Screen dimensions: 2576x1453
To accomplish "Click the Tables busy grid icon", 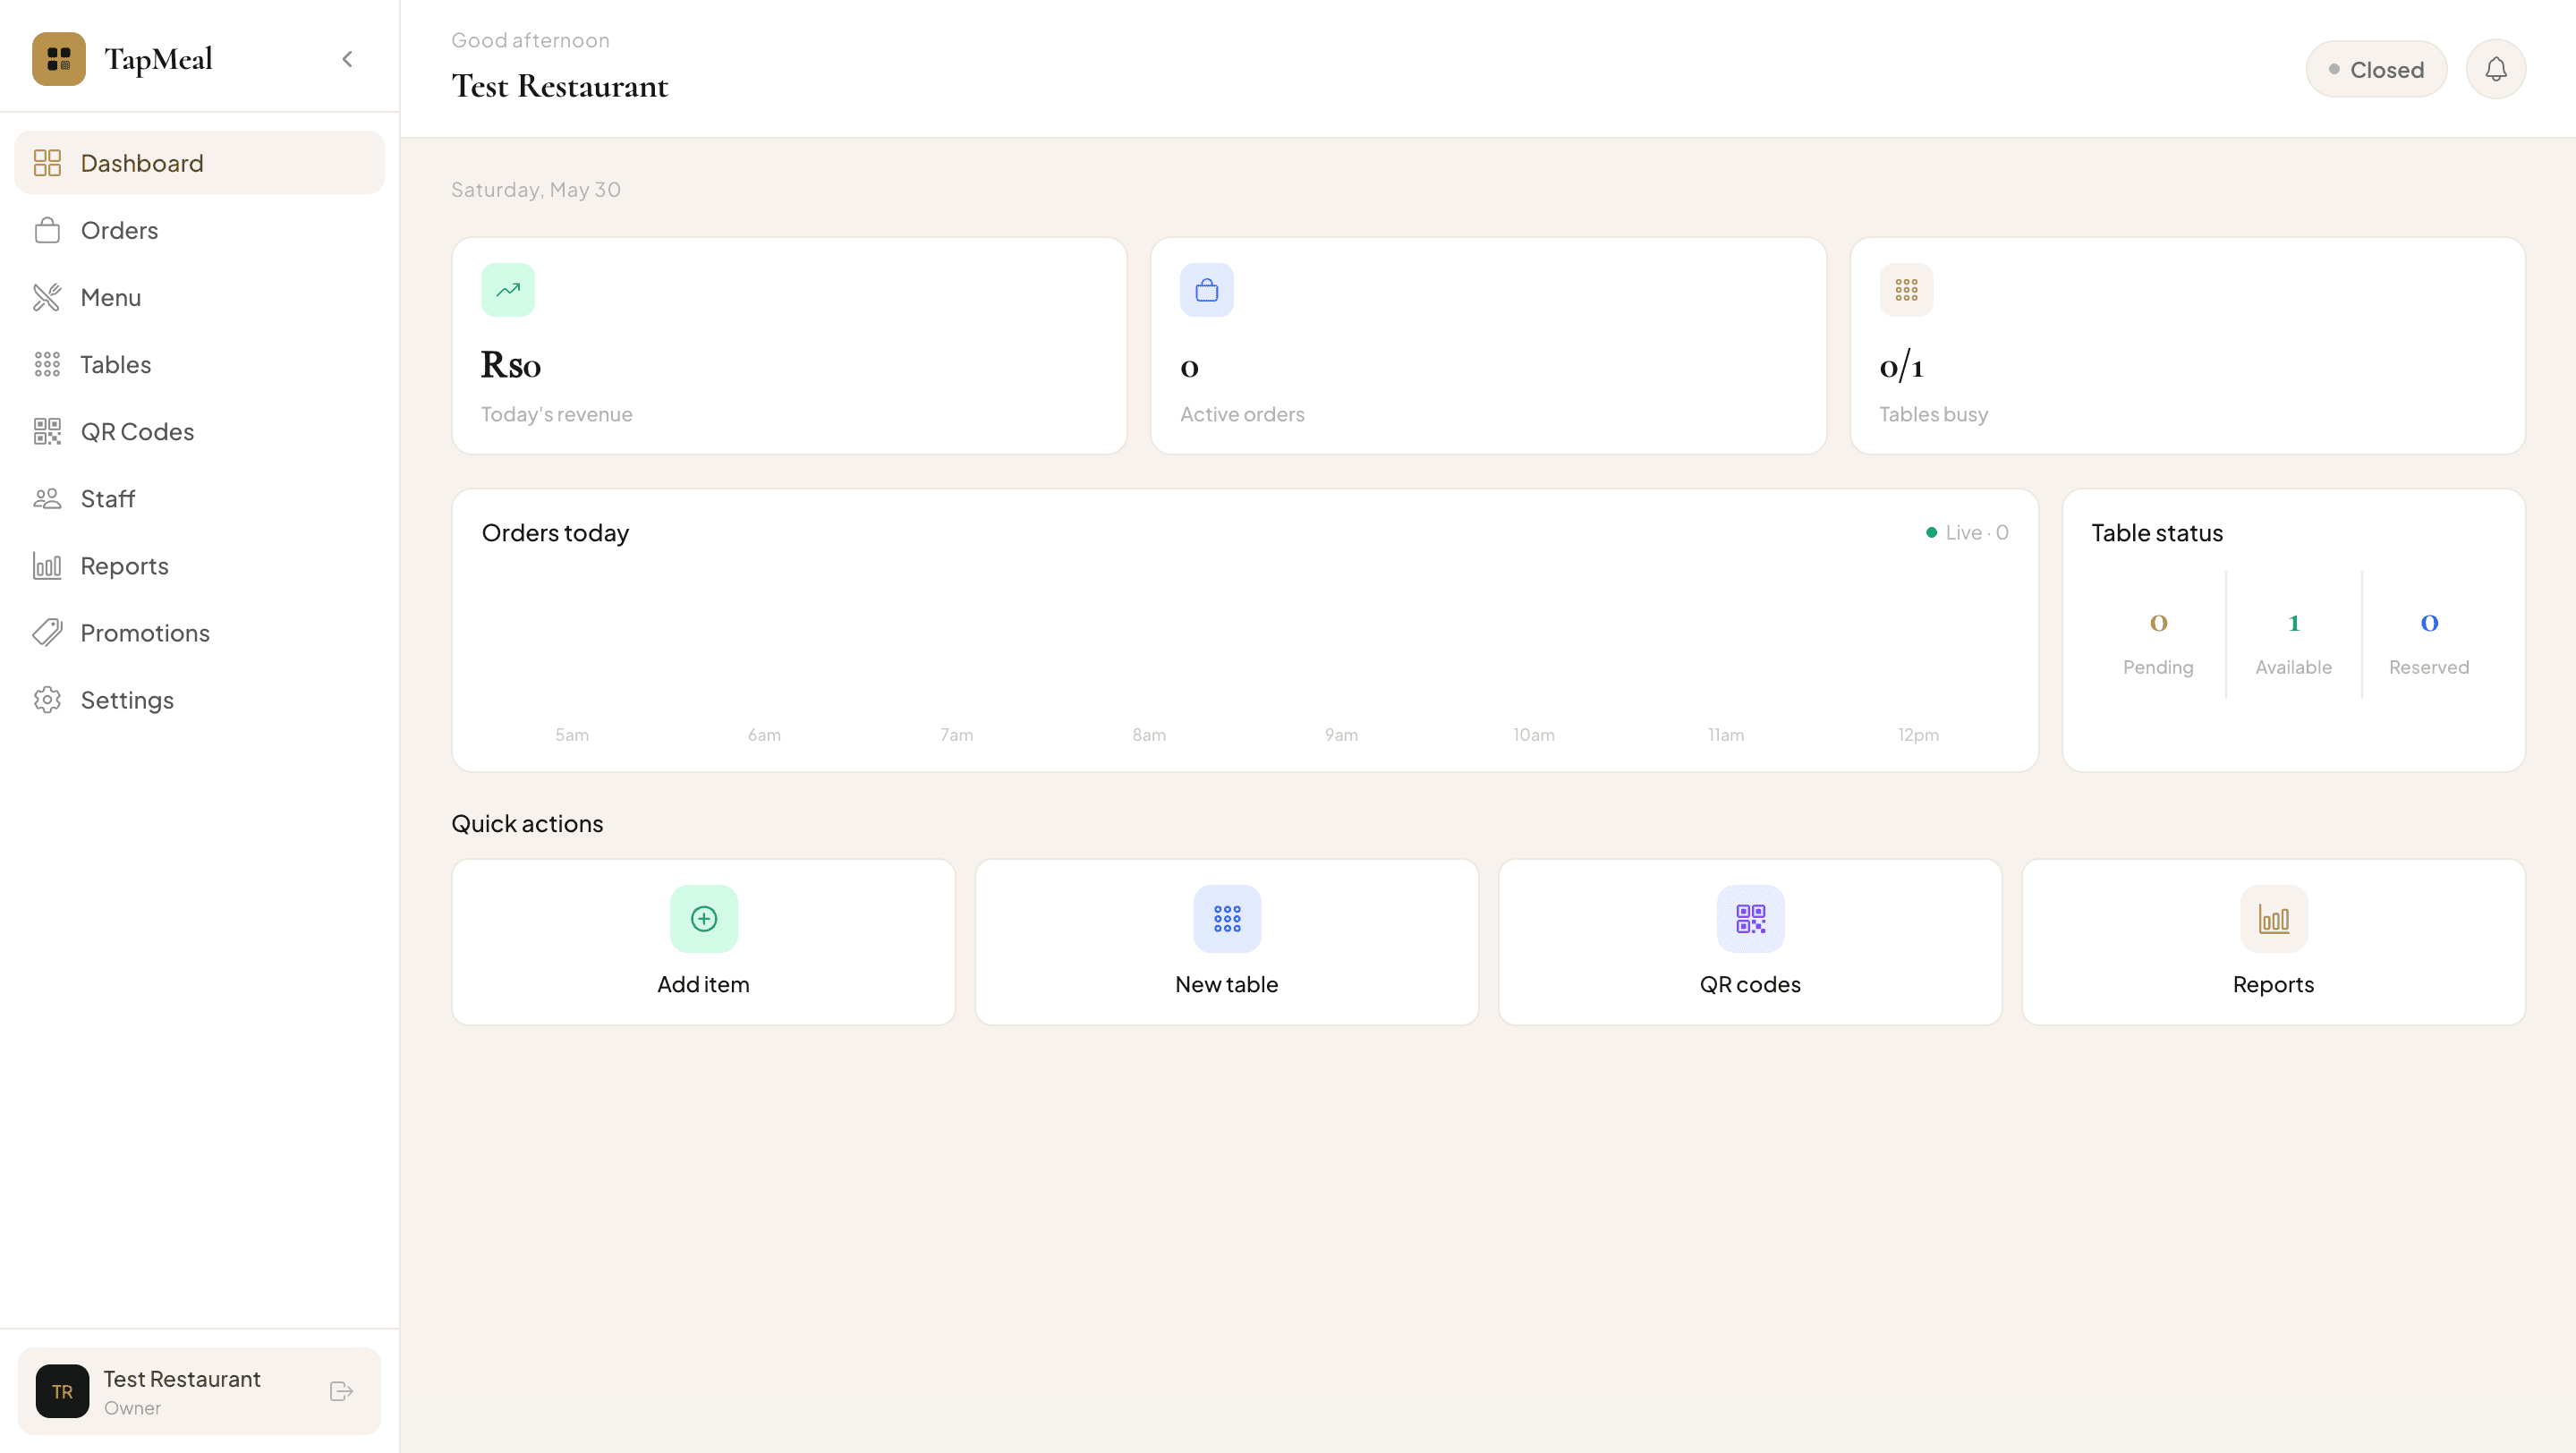I will coord(1906,290).
